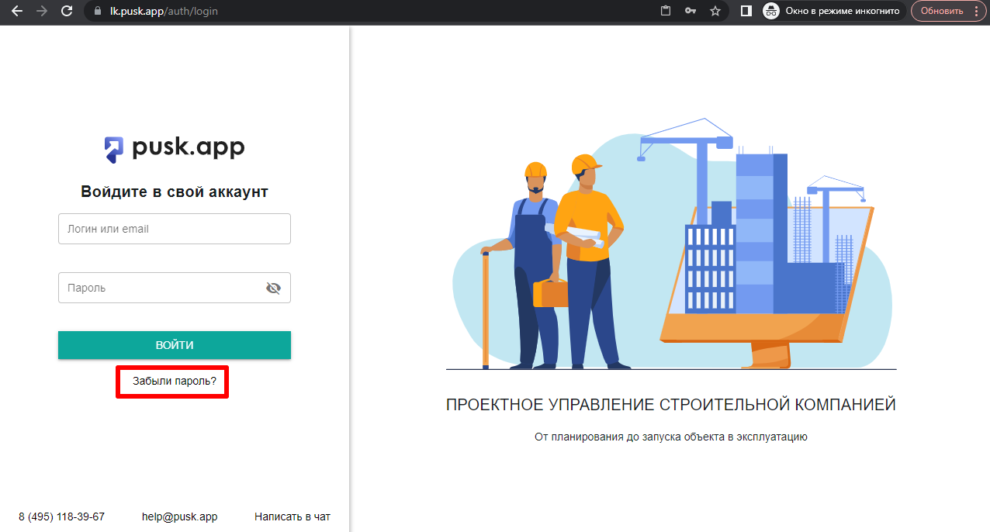Screen dimensions: 990x532
Task: Open the browser three-dot menu
Action: pos(975,11)
